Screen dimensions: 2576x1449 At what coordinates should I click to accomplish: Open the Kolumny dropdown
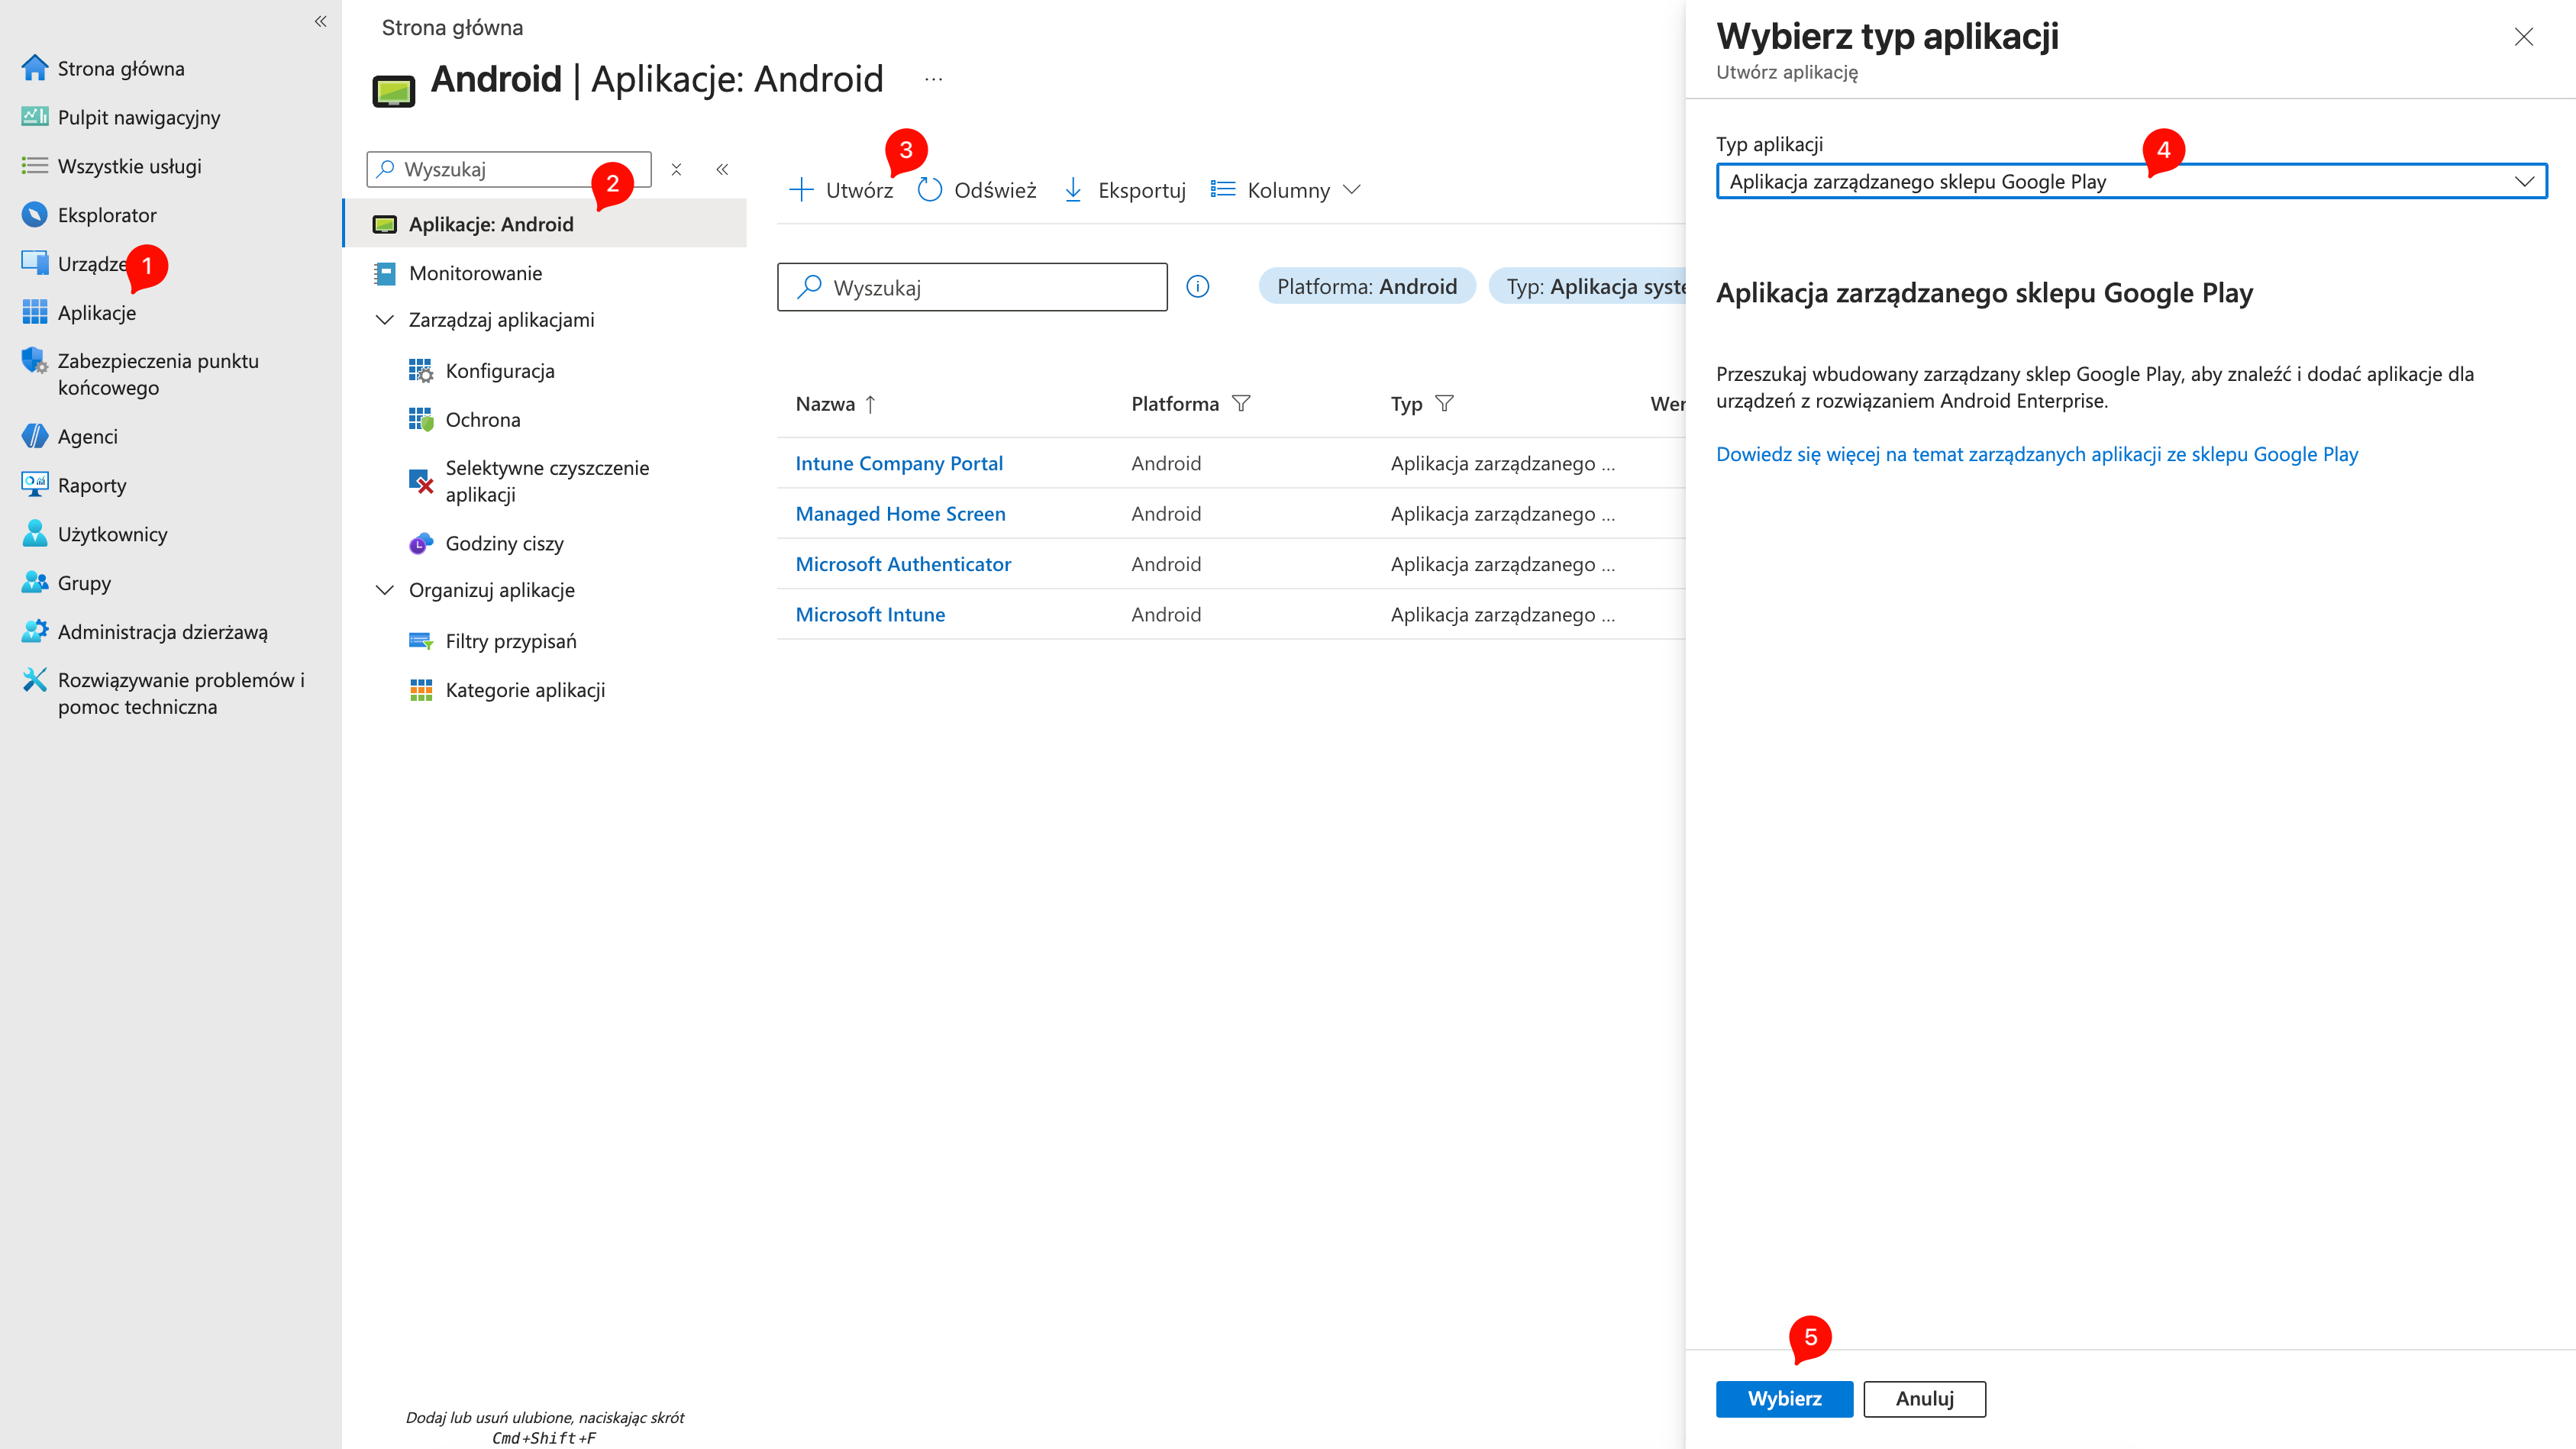click(x=1288, y=189)
